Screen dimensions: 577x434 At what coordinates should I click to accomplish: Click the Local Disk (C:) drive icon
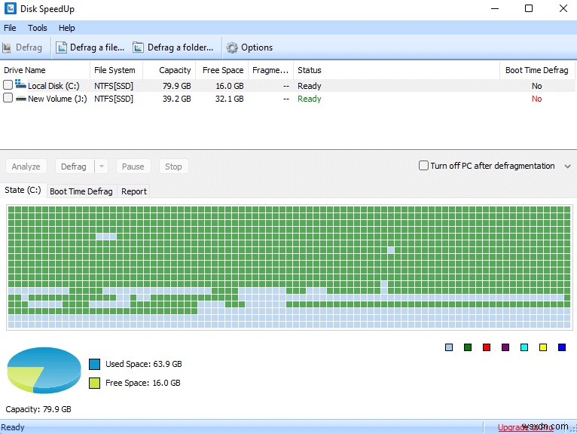point(20,84)
